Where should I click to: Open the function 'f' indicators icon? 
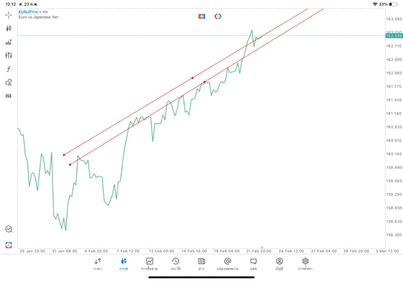tap(9, 69)
